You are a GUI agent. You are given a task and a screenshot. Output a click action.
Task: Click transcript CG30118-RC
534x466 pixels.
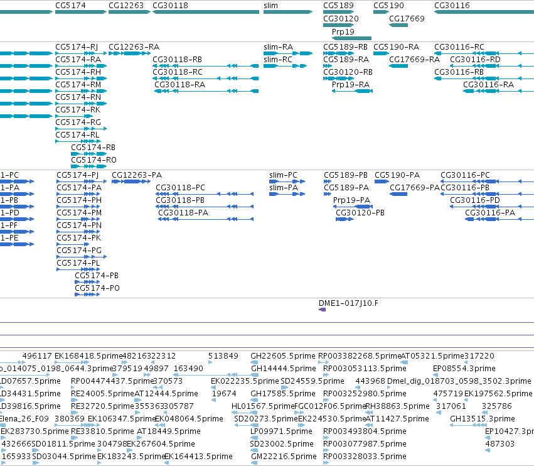click(x=178, y=72)
